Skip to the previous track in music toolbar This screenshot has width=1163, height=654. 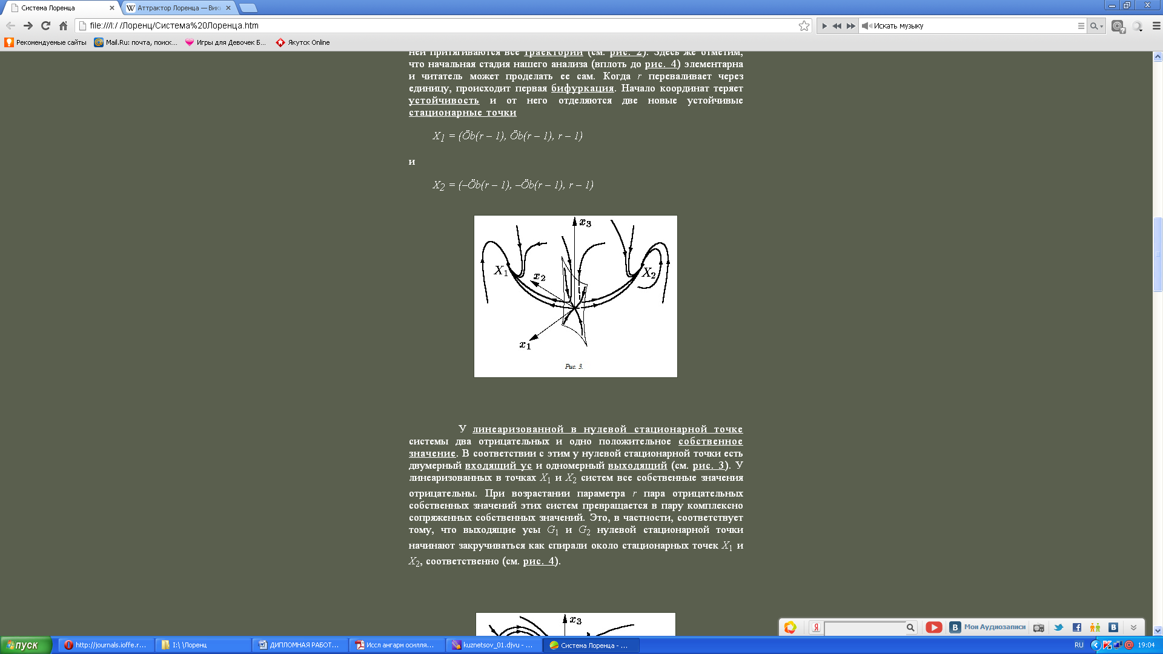(837, 26)
